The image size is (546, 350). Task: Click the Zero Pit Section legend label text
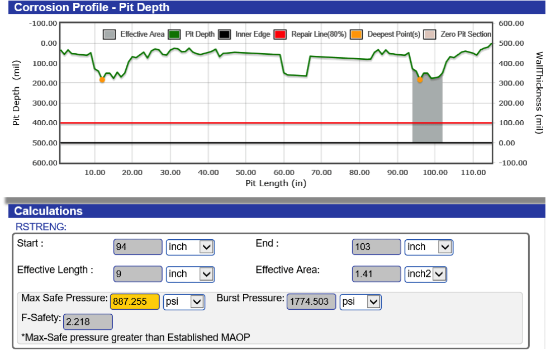[466, 35]
